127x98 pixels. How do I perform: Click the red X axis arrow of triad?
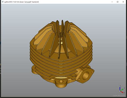[x=122, y=92]
